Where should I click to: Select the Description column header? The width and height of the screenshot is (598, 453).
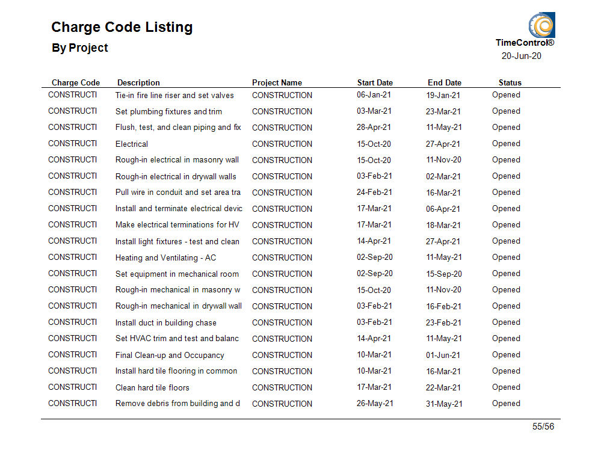coord(138,82)
